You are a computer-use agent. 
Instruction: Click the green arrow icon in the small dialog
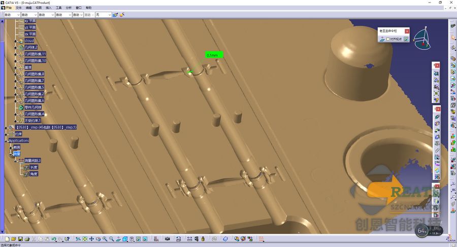point(406,39)
